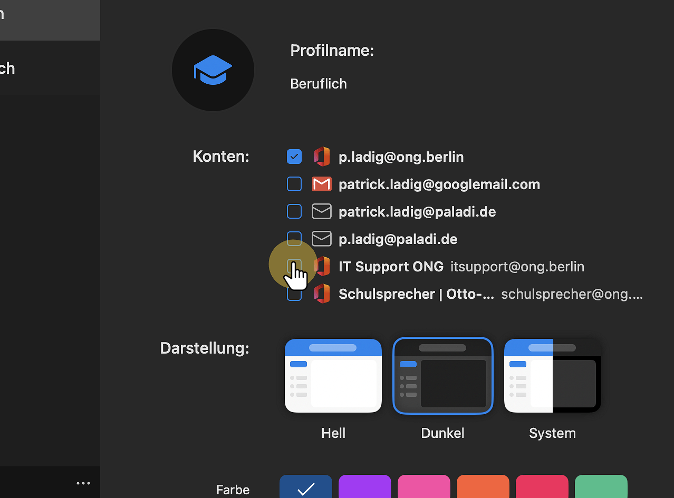Click the envelope icon beside p.ladig@paladi.de
Screen dimensions: 674x498
coord(322,239)
